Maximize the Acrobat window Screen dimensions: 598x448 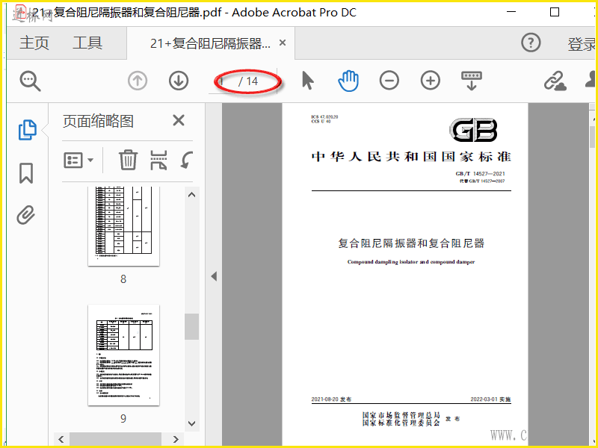[555, 12]
